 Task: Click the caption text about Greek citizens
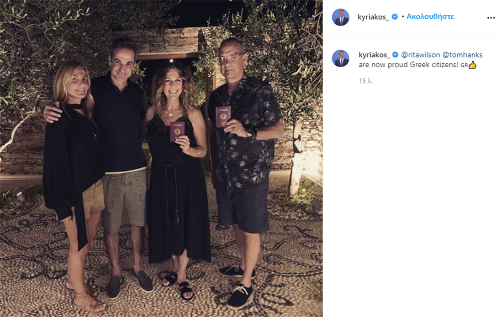[x=408, y=65]
